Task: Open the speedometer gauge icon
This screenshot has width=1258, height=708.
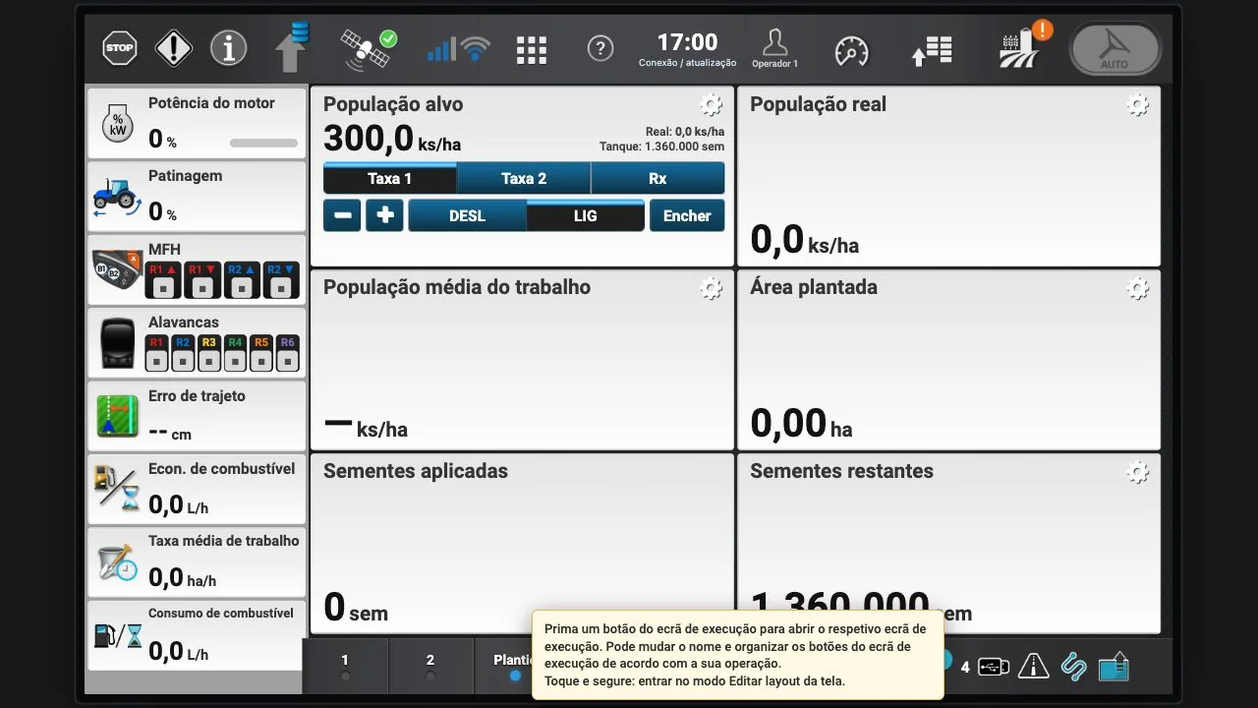Action: tap(851, 50)
